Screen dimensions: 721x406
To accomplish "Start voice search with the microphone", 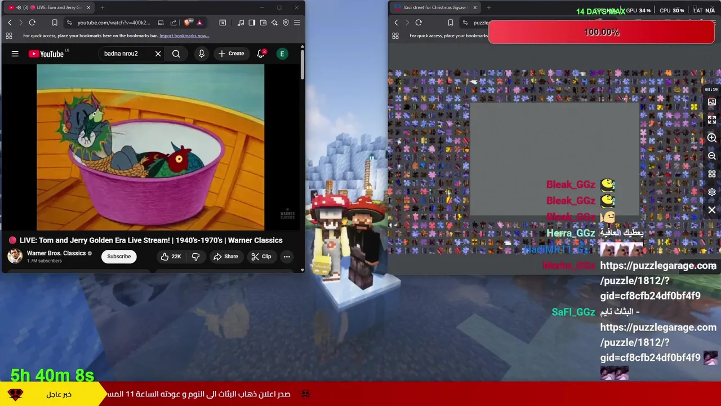I will point(201,54).
